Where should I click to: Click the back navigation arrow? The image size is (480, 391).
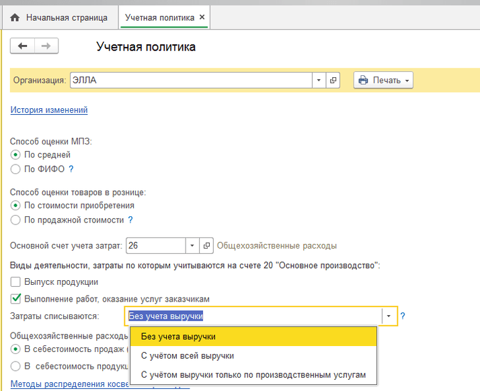[x=23, y=46]
